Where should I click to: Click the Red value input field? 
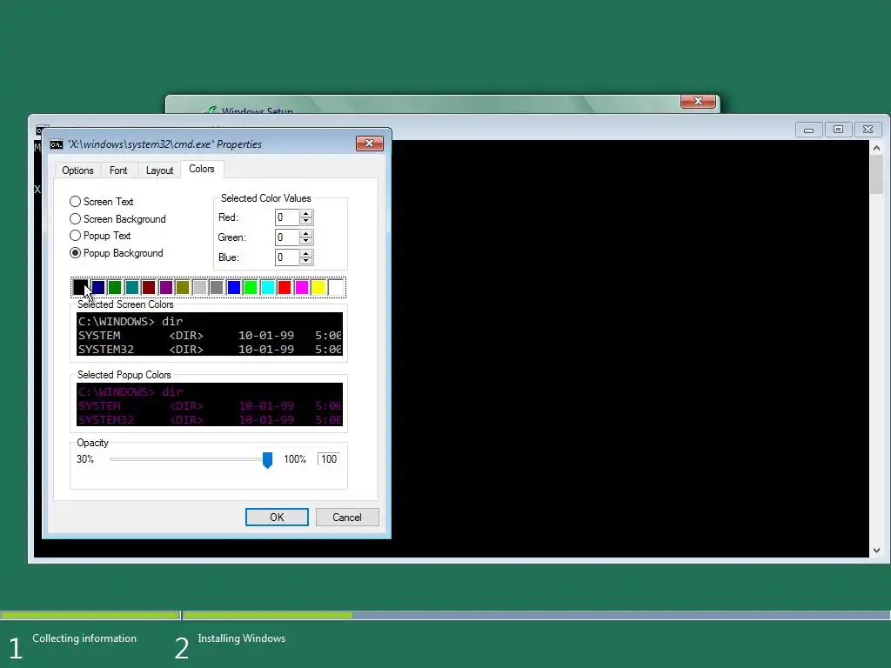click(x=287, y=217)
